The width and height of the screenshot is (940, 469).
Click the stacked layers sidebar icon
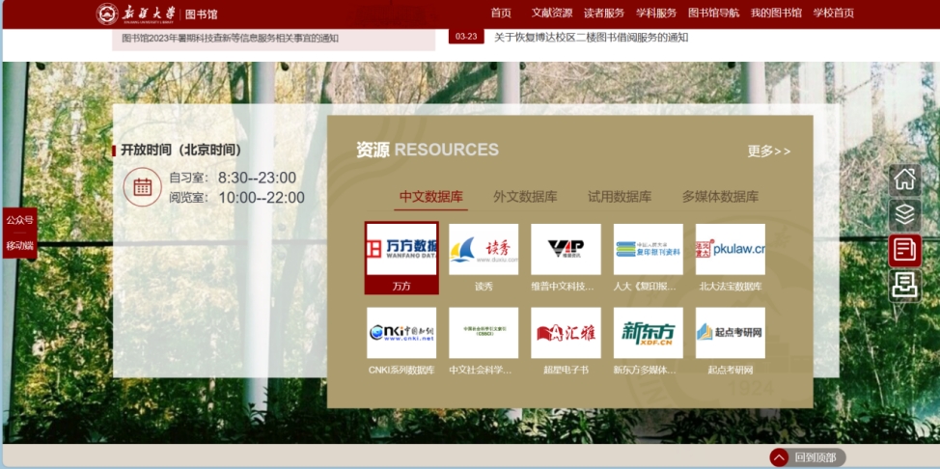tap(904, 214)
